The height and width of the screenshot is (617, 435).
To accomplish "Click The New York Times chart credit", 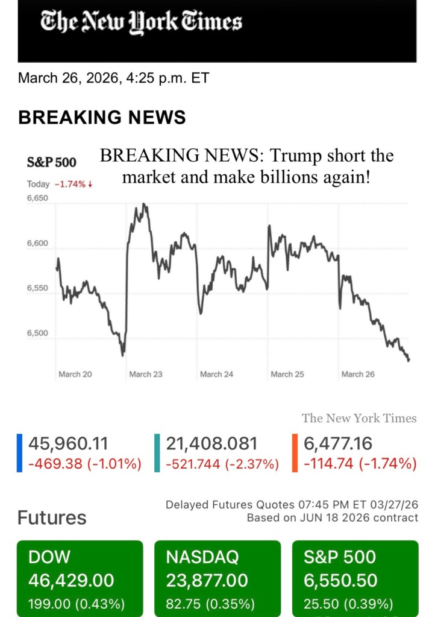I will tap(359, 418).
